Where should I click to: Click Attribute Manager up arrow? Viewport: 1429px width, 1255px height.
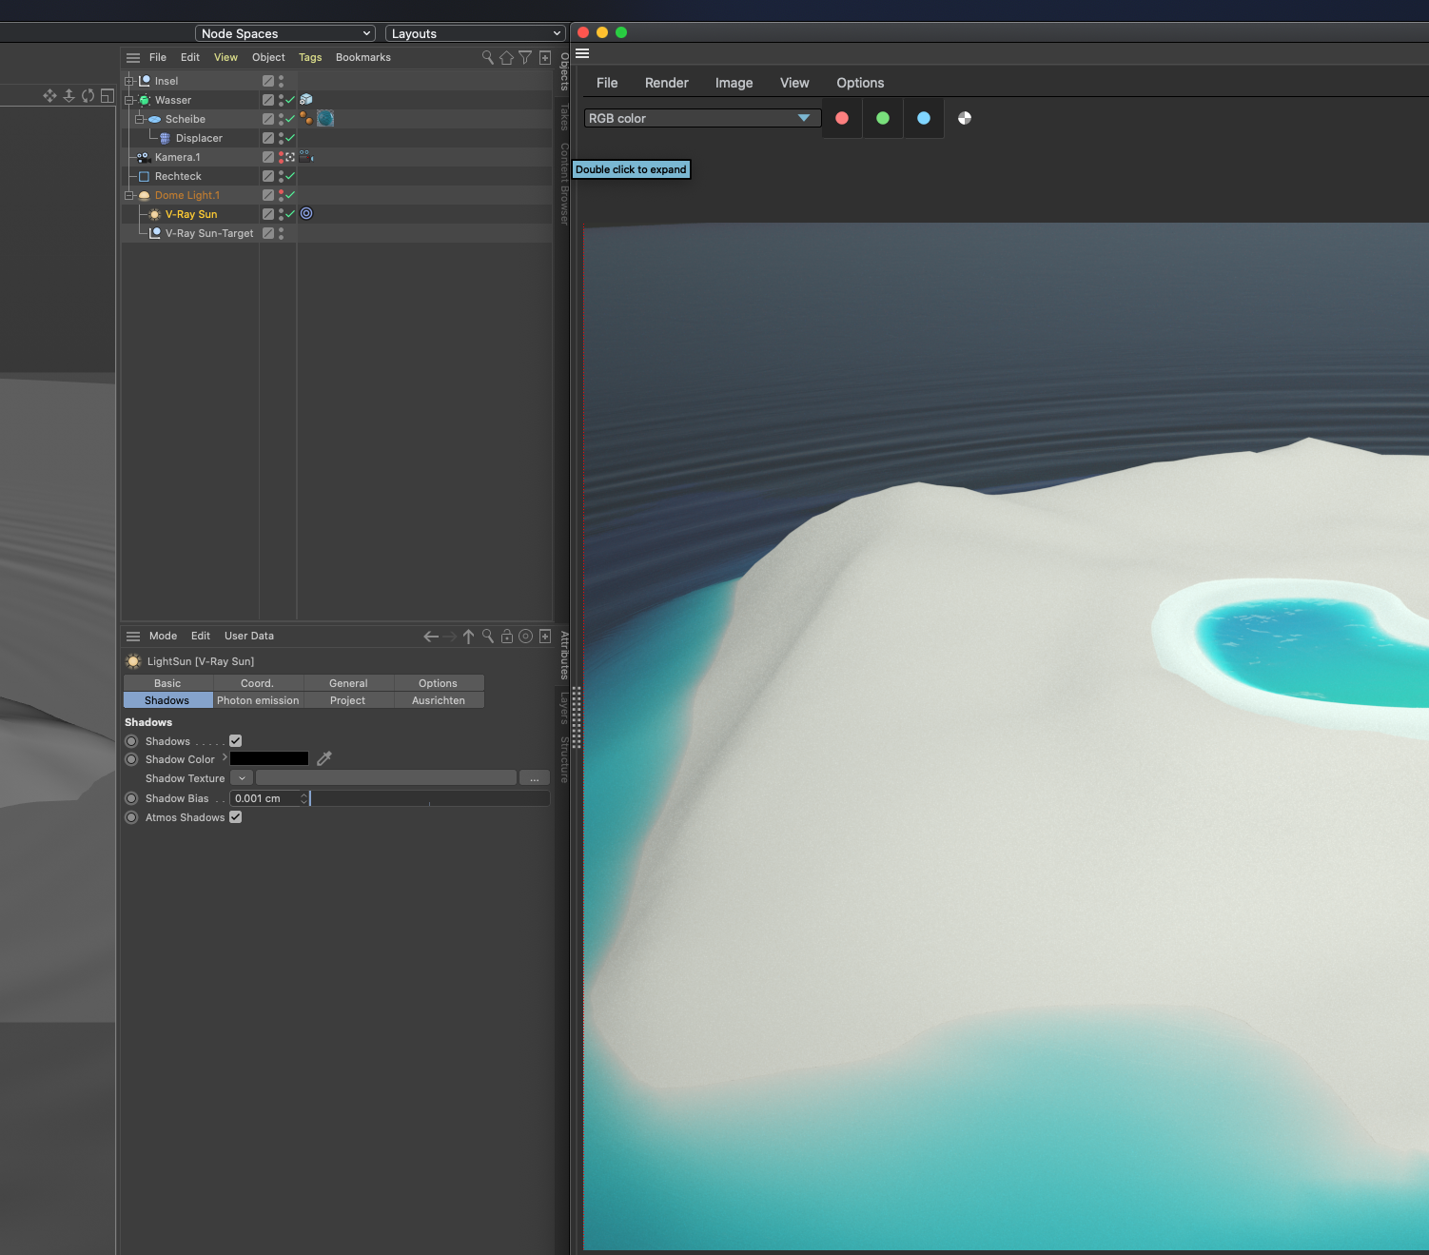coord(468,637)
